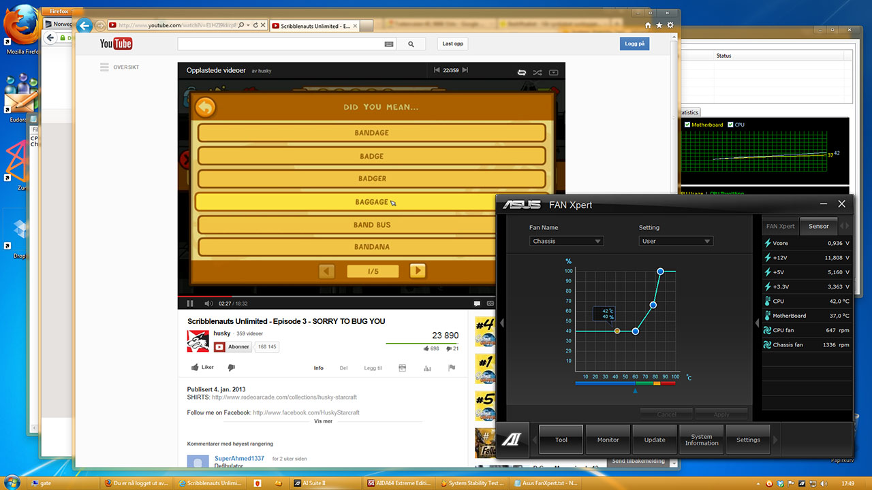Switch to the Del share tab
The width and height of the screenshot is (872, 490).
343,368
